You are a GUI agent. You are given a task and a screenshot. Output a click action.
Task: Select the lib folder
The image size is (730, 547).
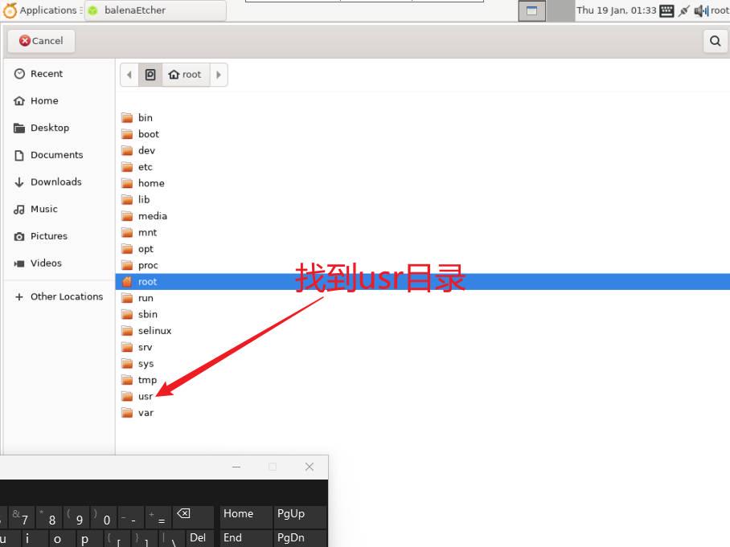pos(422,199)
